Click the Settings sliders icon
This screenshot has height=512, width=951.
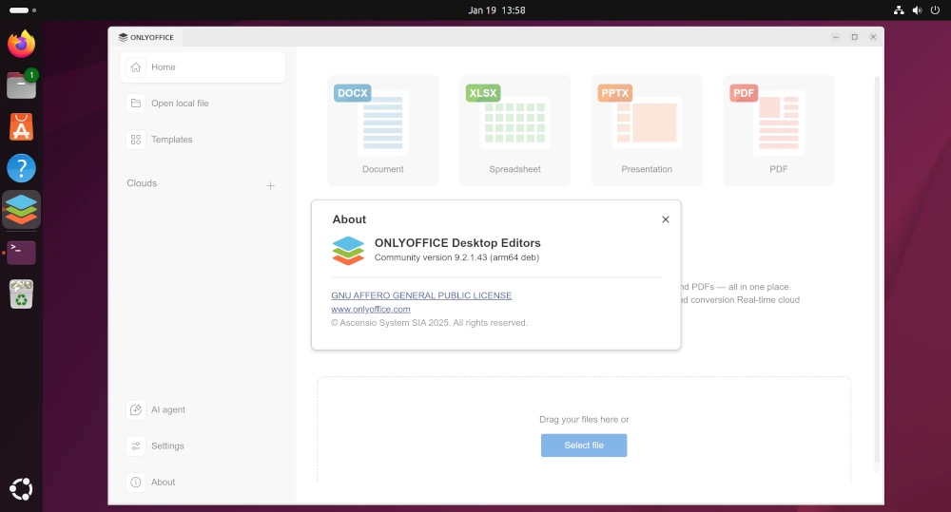coord(136,446)
